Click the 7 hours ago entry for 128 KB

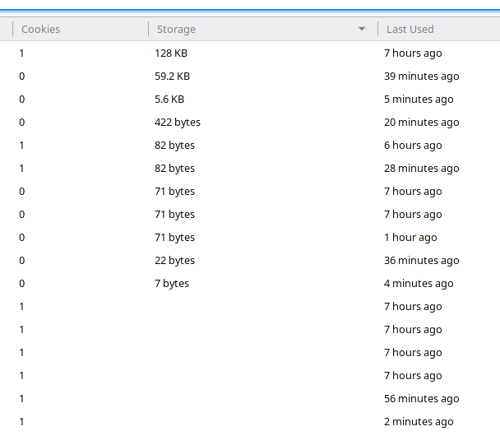pyautogui.click(x=413, y=53)
